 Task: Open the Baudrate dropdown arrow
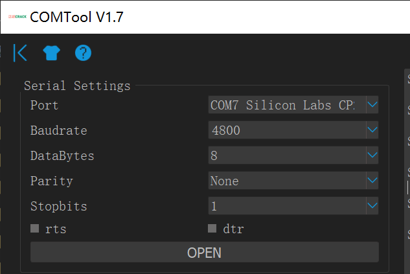pyautogui.click(x=372, y=130)
